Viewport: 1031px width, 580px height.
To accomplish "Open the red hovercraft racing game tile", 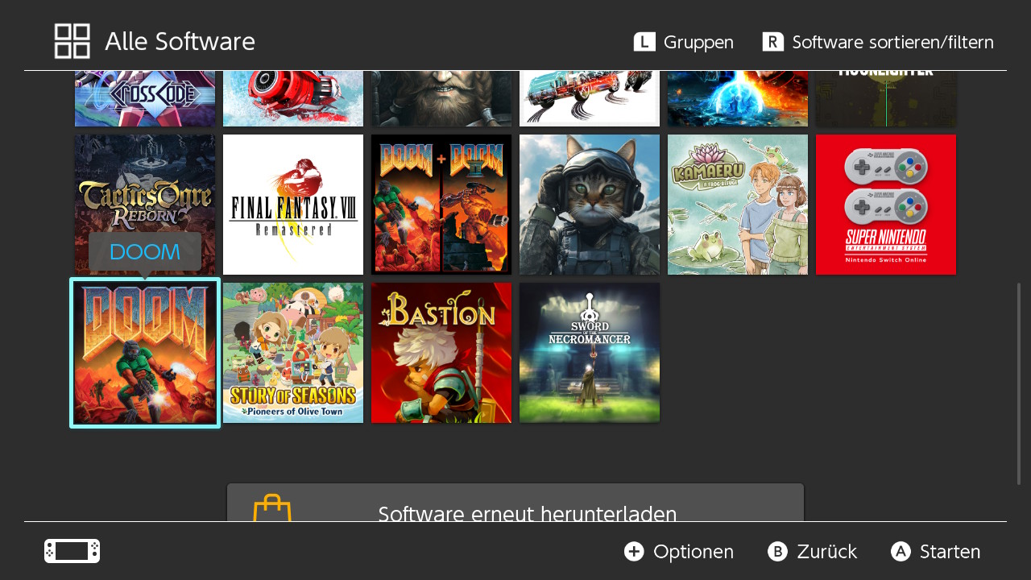I will click(x=293, y=98).
